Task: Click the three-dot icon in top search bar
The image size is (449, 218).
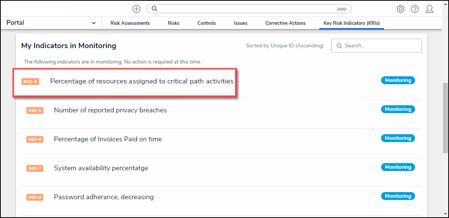Action: 341,9
